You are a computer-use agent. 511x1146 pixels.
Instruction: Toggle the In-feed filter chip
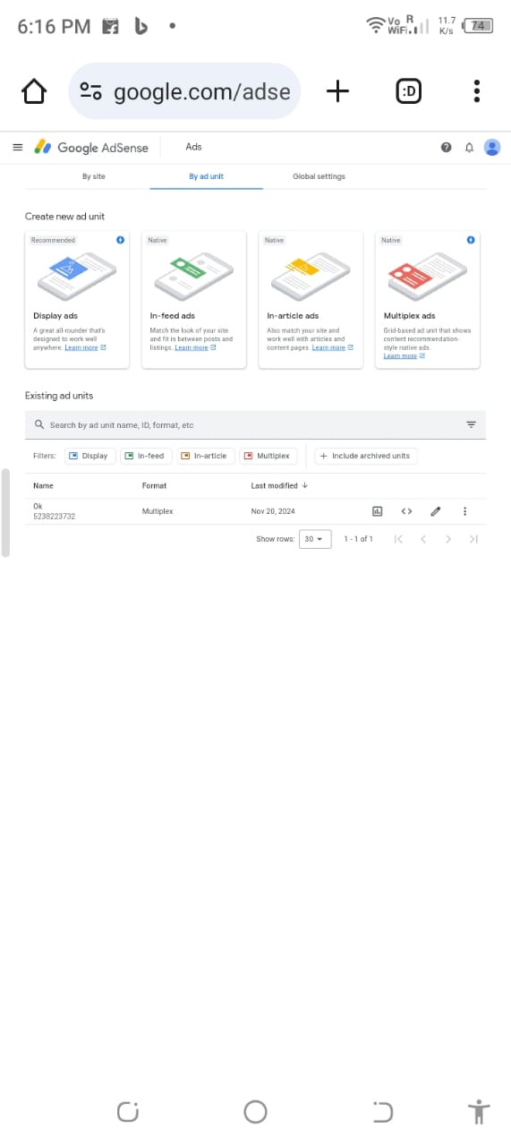144,456
